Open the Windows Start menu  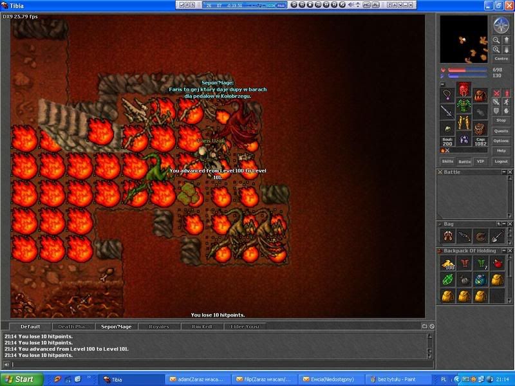22,380
